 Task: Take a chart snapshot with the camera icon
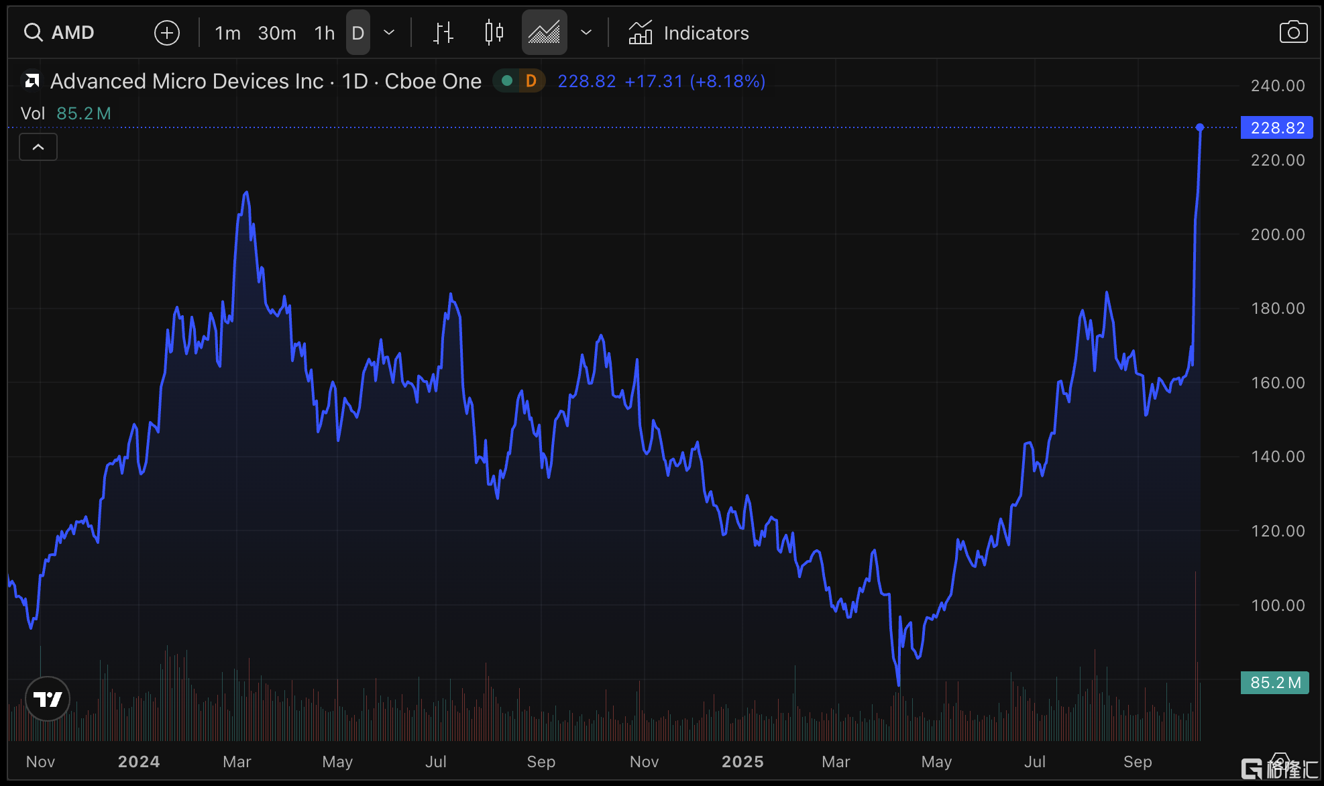point(1293,32)
